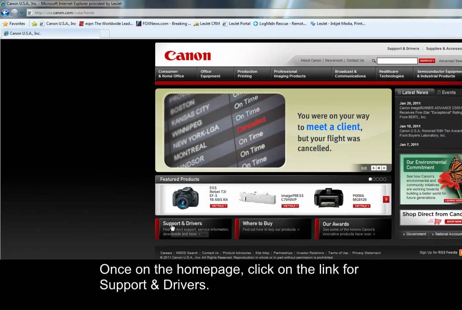Image resolution: width=462 pixels, height=310 pixels.
Task: Open Support & Drivers top header link
Action: coord(403,49)
